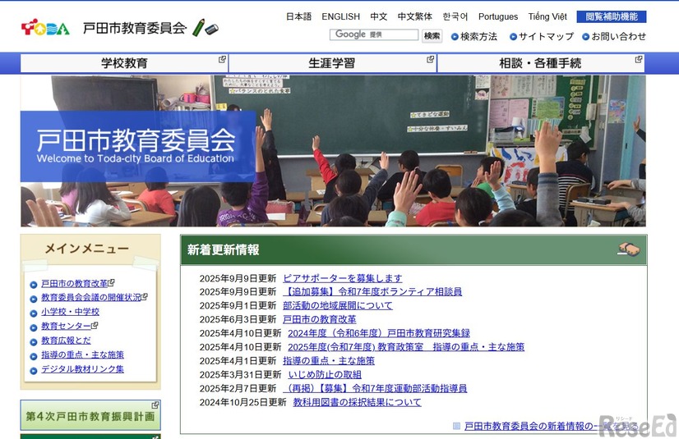679x439 pixels.
Task: Click the 検索 search button
Action: pyautogui.click(x=432, y=36)
